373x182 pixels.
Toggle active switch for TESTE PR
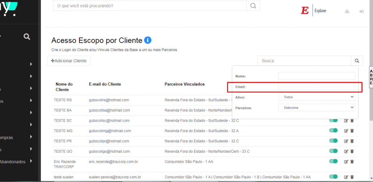coord(333,141)
